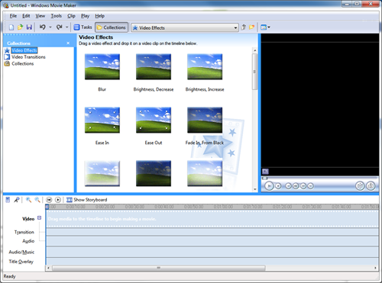
Task: Open the Video Effects collection combo box
Action: click(x=185, y=27)
